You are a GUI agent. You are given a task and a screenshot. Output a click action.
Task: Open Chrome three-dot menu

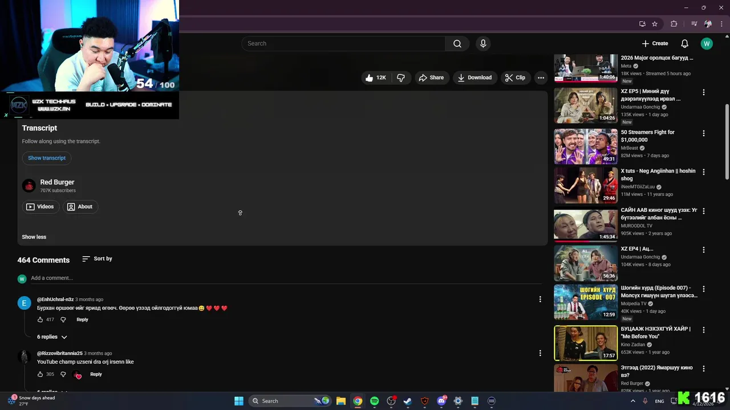click(x=721, y=24)
